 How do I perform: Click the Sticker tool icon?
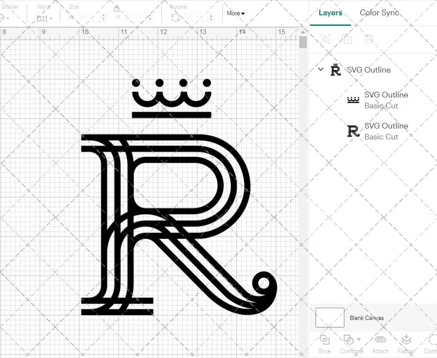(3, 17)
